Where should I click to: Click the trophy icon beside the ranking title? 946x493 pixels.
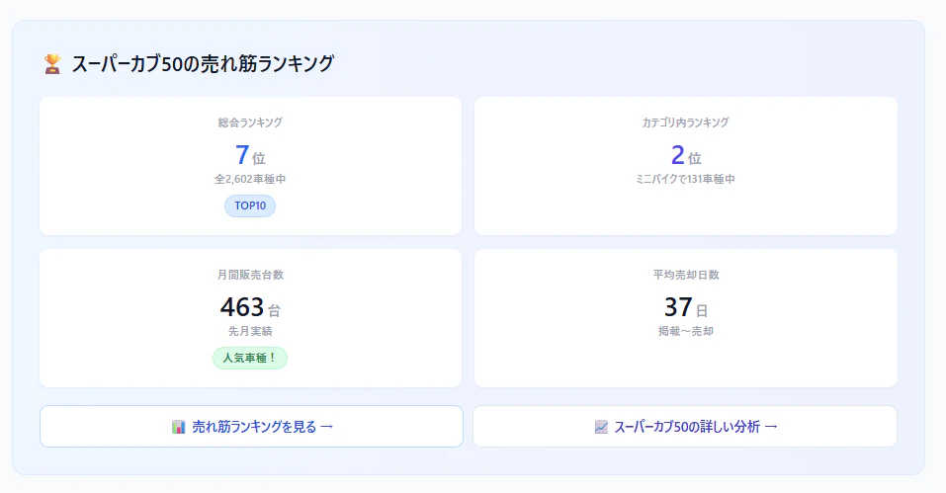click(x=52, y=64)
